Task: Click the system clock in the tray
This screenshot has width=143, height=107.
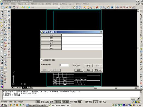Action: pyautogui.click(x=139, y=105)
